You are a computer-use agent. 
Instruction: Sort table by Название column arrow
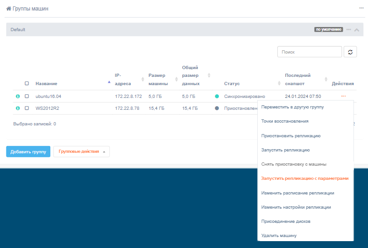point(109,82)
